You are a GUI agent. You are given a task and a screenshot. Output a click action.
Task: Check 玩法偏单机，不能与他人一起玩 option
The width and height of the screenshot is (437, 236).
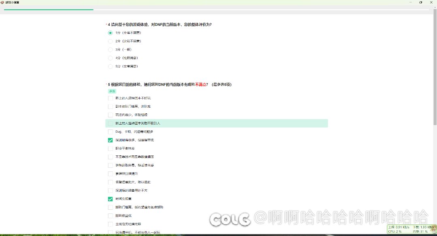[110, 232]
